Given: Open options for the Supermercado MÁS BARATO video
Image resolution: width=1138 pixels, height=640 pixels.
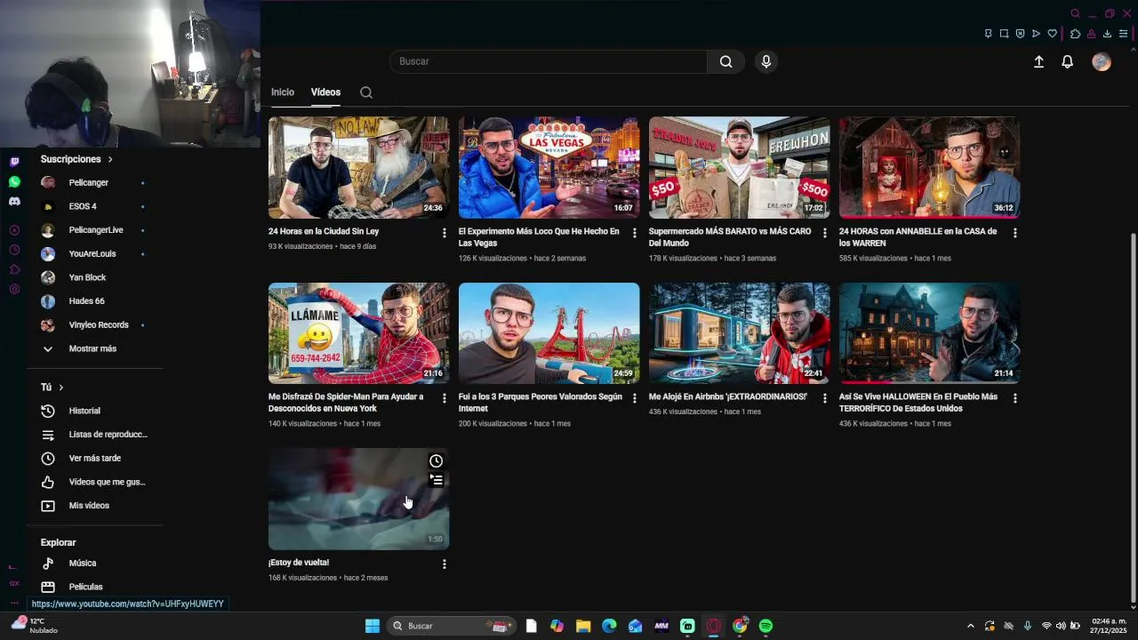Looking at the screenshot, I should point(825,233).
